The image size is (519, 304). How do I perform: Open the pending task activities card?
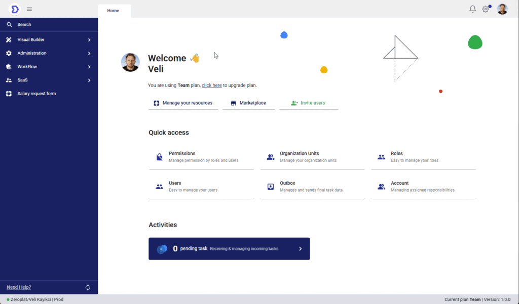pos(229,249)
